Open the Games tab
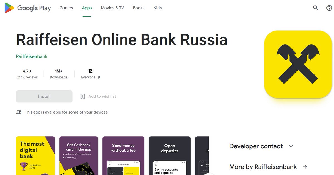This screenshot has height=175, width=334. point(66,8)
